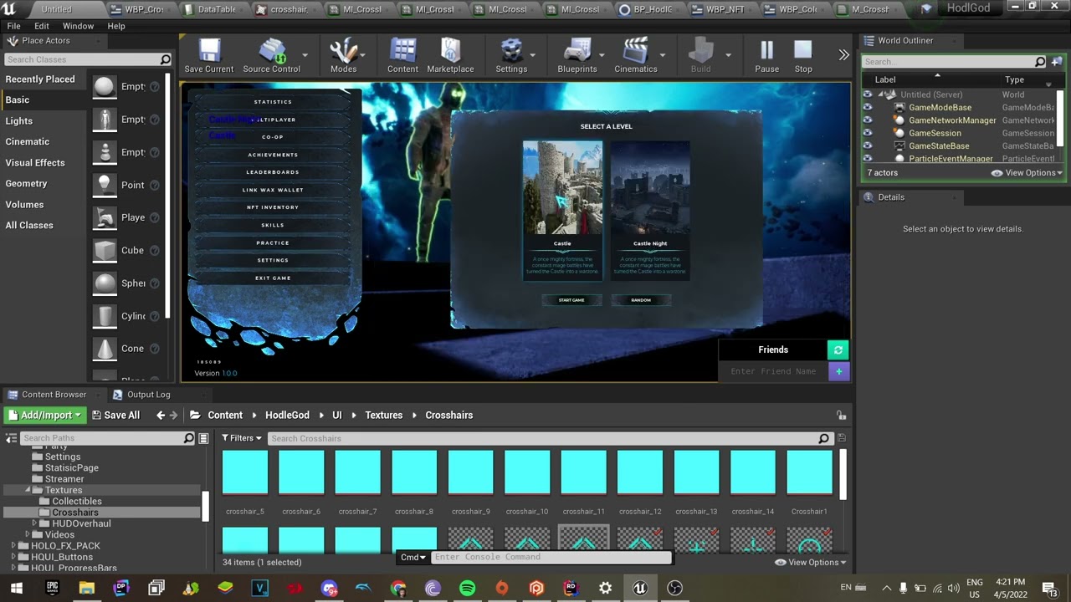Screen dimensions: 1071x602
Task: Click the World Outliner add-folder icon
Action: pos(1057,61)
